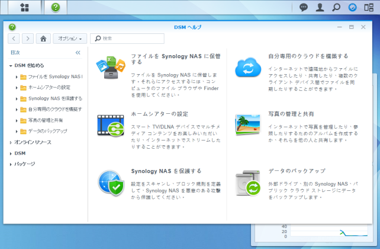
Task: Open Synology NAS を保護する heading in content
Action: [x=166, y=171]
